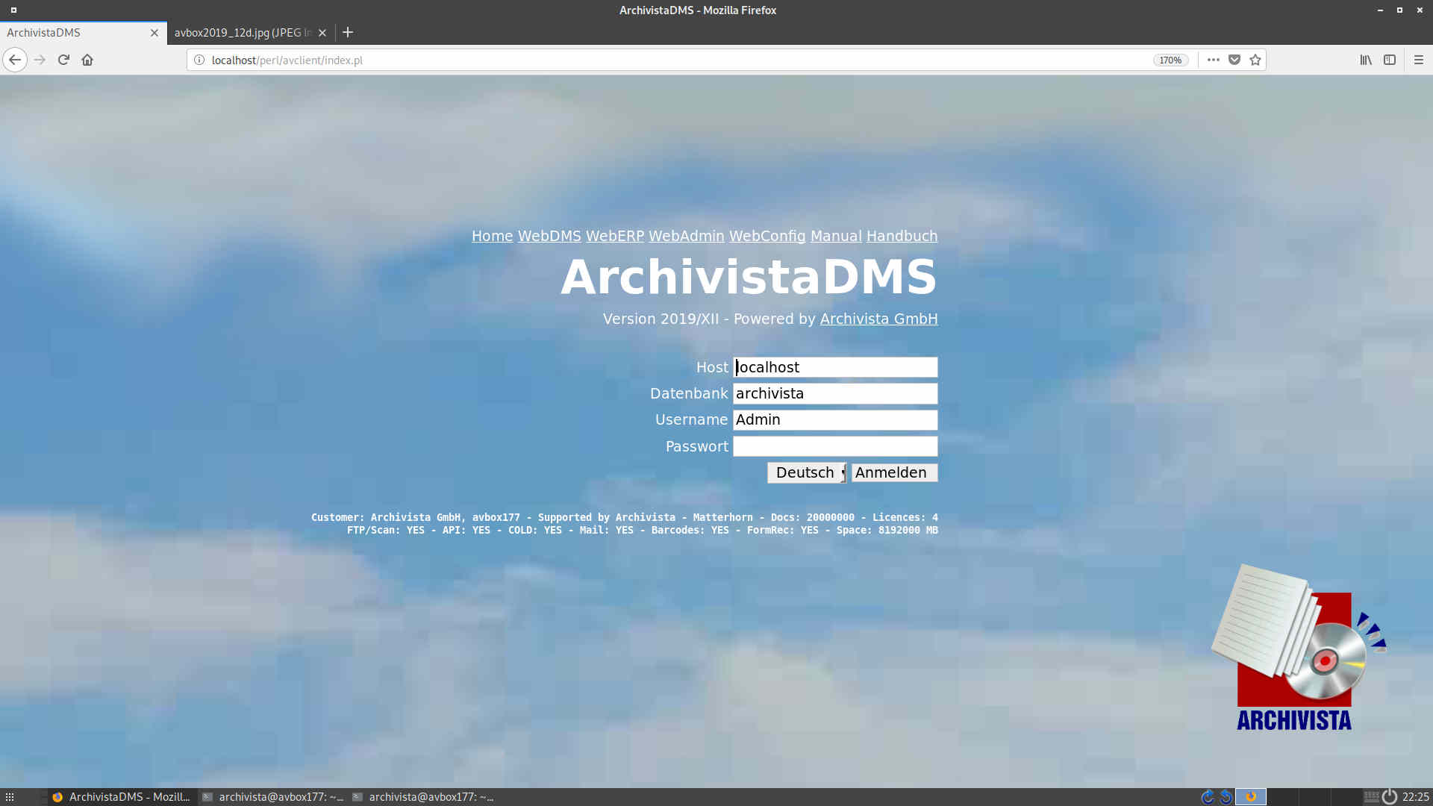Go back using the browser back arrow
This screenshot has width=1433, height=806.
pos(15,60)
